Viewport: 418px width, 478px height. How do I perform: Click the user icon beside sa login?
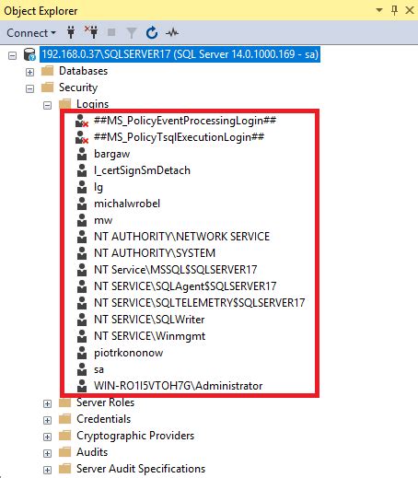82,369
